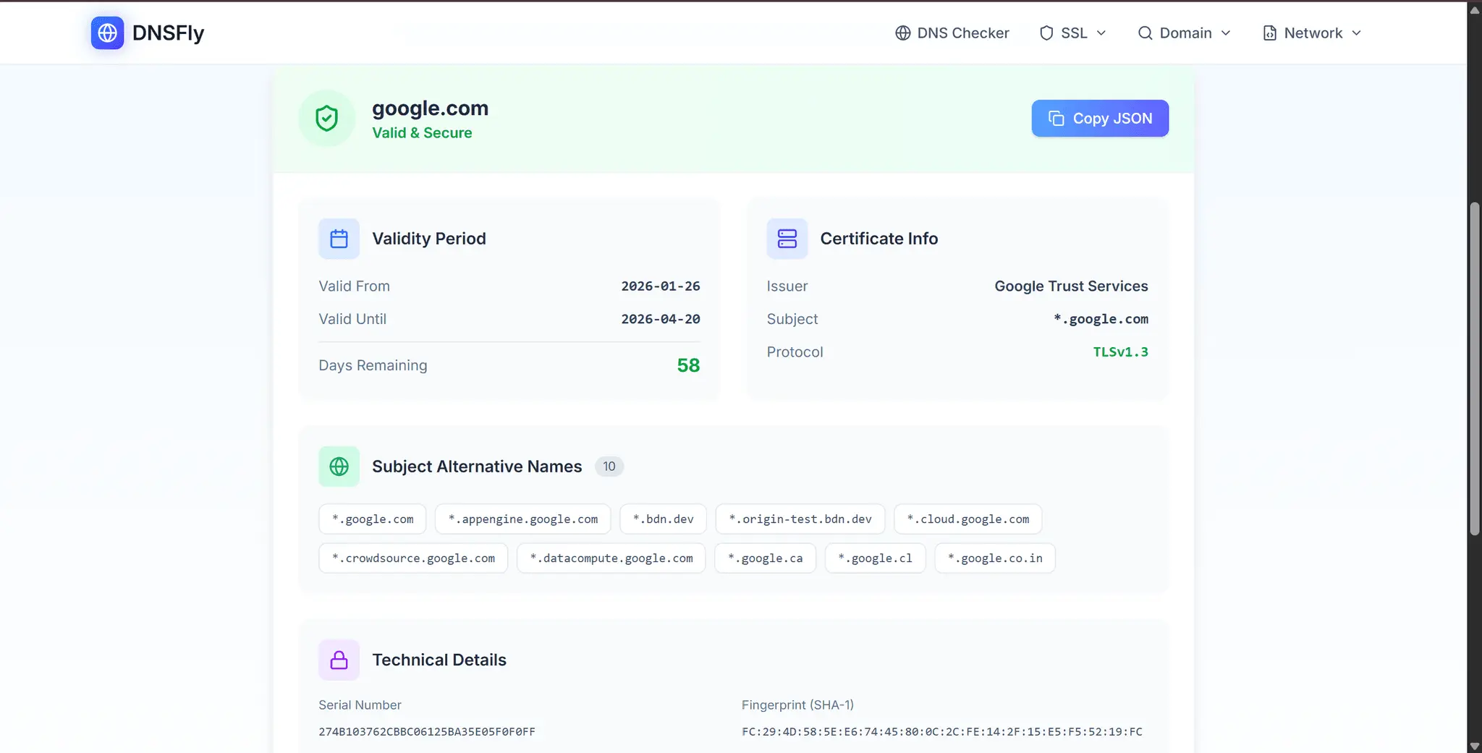Select the *.google.com subject value

click(x=1101, y=319)
